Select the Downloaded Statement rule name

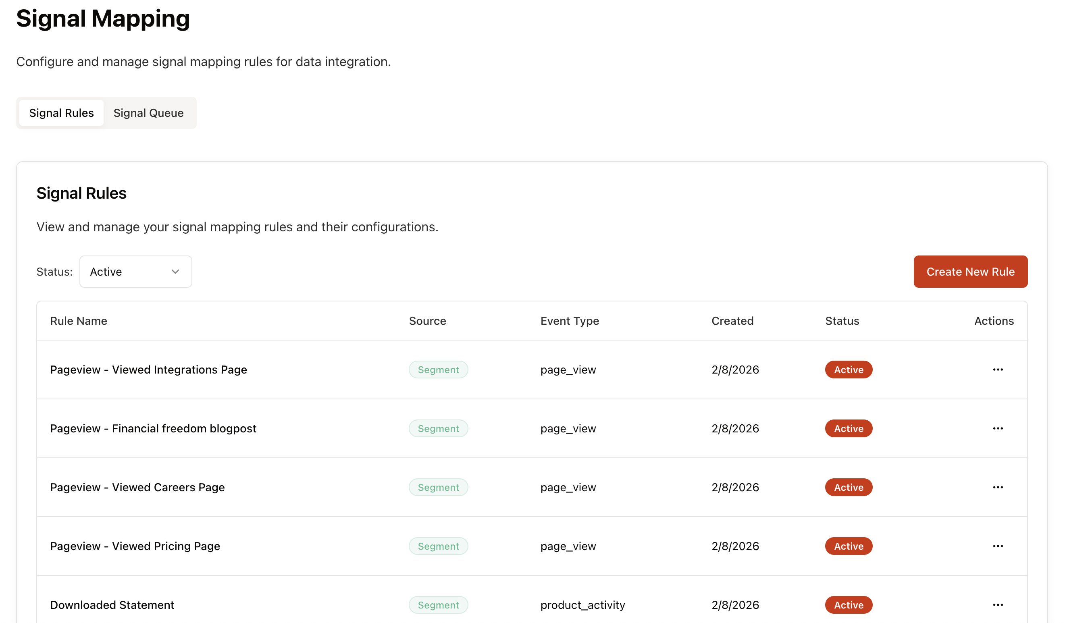(112, 605)
